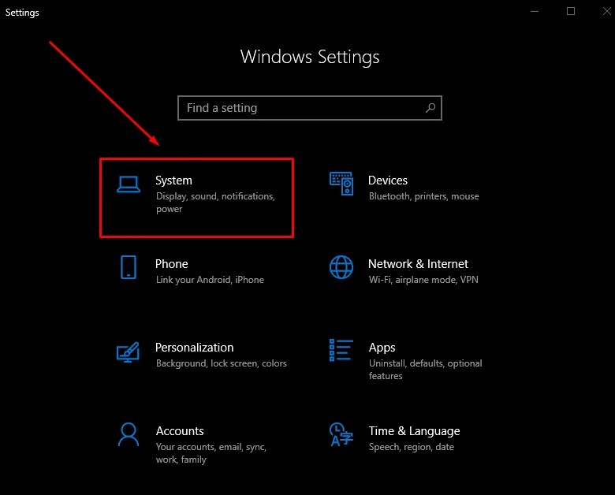Click 'Uninstall, defaults, optional features' description
The image size is (615, 495).
425,370
